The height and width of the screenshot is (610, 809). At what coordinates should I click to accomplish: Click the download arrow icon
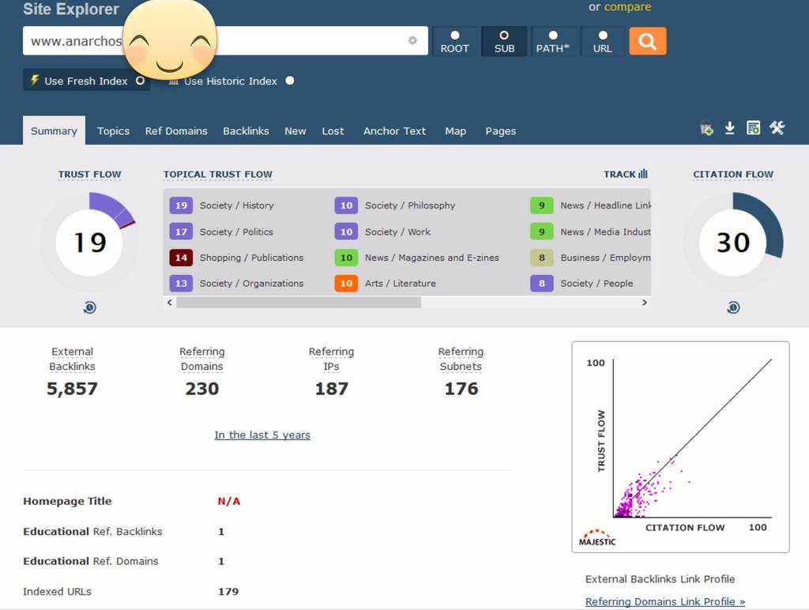[x=729, y=127]
